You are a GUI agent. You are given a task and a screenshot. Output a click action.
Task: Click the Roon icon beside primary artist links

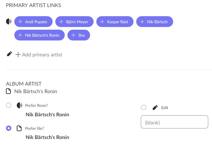tap(9, 21)
